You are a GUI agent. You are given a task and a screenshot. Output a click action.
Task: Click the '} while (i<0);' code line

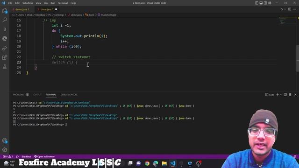[x=67, y=47]
